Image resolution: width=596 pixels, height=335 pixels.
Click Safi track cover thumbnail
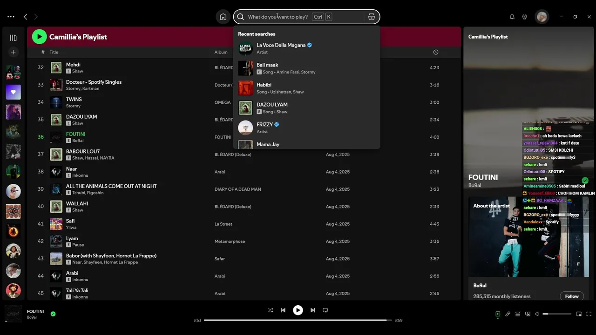[56, 224]
